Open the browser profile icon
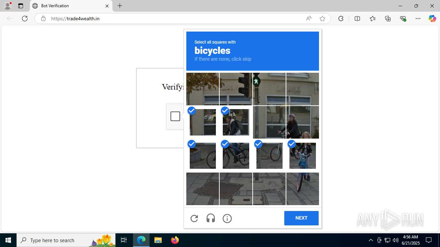Image resolution: width=440 pixels, height=247 pixels. [x=8, y=6]
